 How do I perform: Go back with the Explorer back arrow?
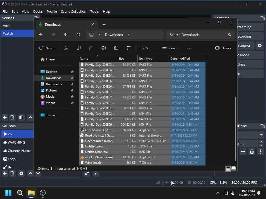pos(41,35)
